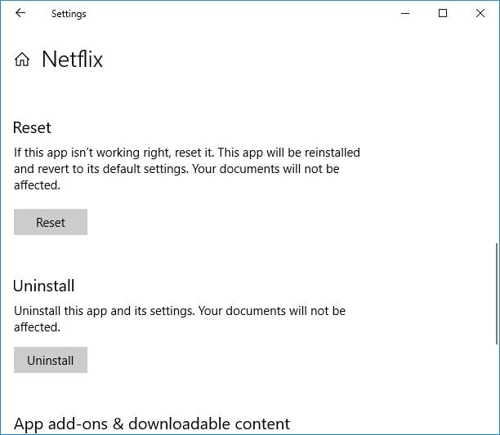Click the Settings window title text

click(x=69, y=14)
